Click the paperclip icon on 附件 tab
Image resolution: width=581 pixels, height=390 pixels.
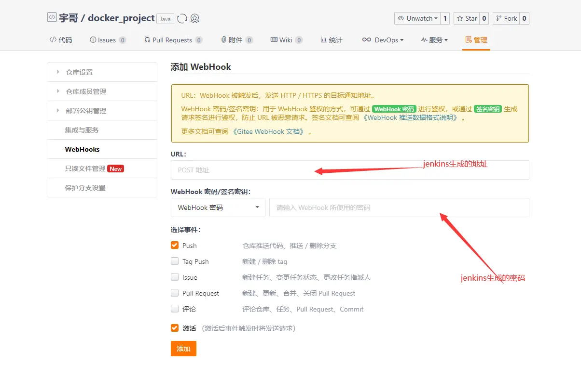(224, 40)
